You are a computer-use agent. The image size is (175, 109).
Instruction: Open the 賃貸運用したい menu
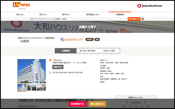point(93,14)
